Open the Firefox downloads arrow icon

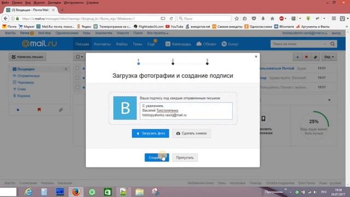click(263, 19)
